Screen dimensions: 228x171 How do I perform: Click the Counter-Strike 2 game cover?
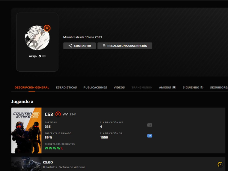(x=26, y=130)
